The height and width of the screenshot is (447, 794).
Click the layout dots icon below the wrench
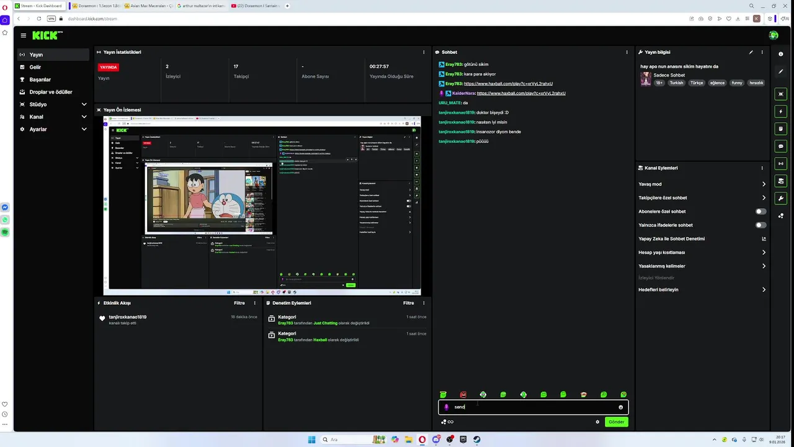(780, 216)
